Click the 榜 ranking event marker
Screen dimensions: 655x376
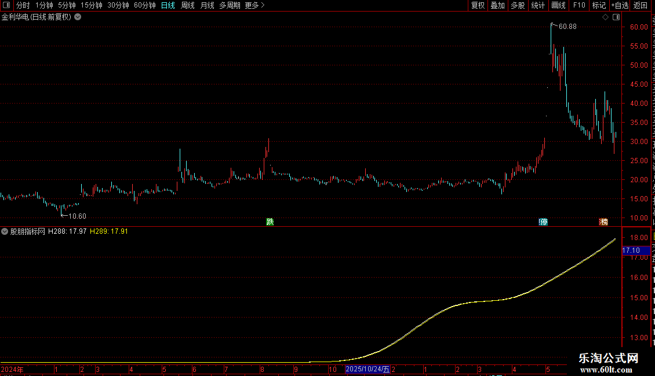tap(603, 222)
